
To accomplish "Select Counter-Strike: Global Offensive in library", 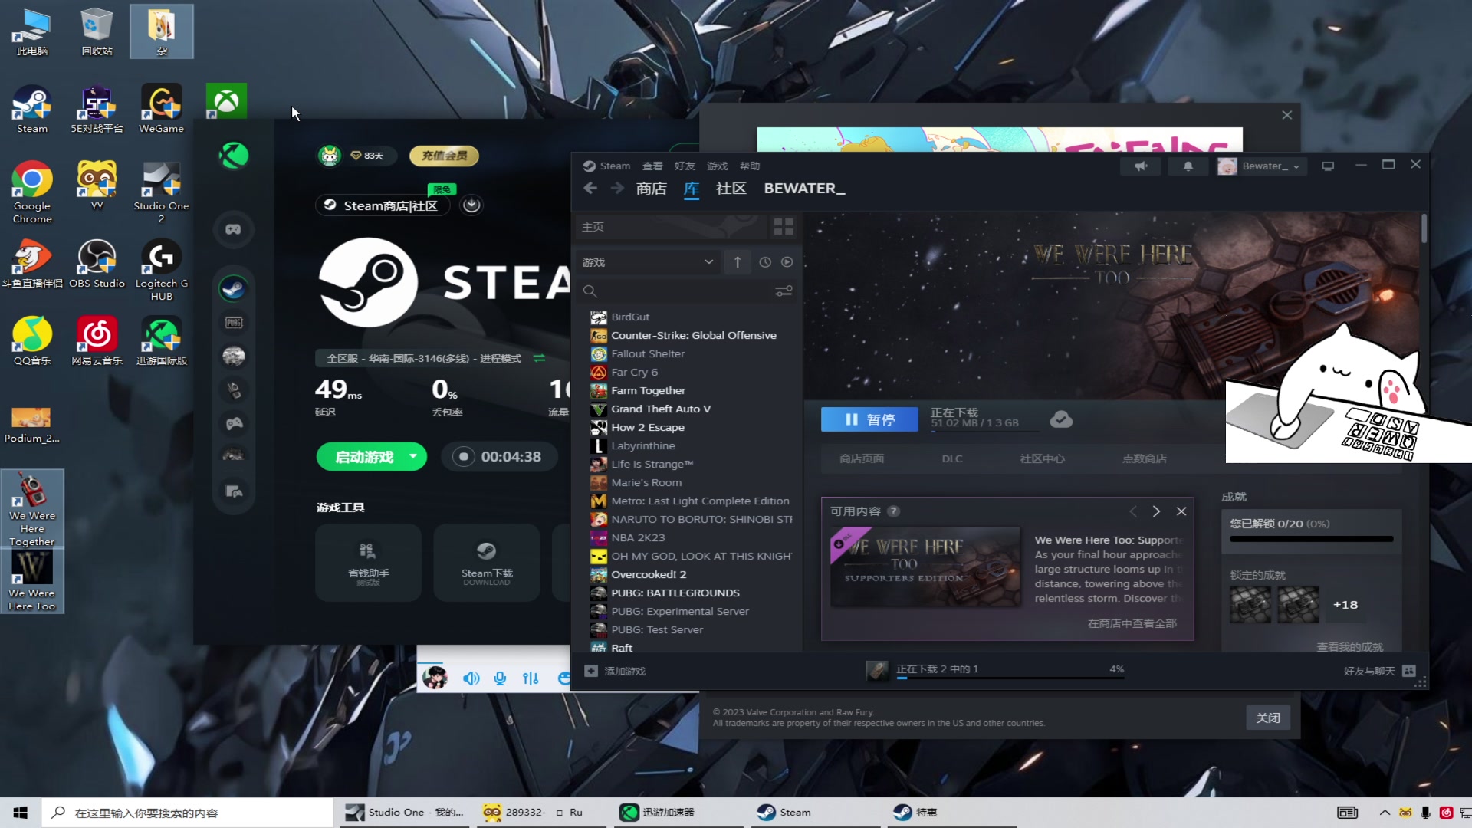I will pyautogui.click(x=693, y=335).
